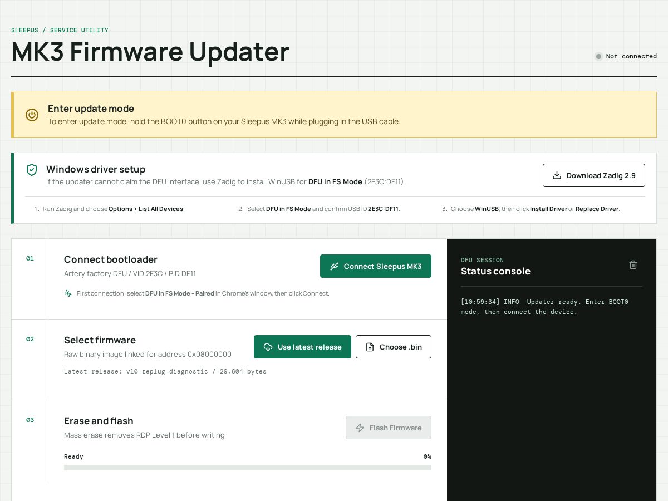668x501 pixels.
Task: Click the Latest release v10-replug-diagnostic line
Action: point(165,371)
